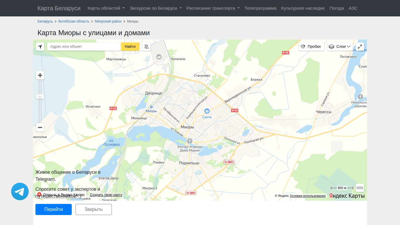Zoom in with the plus button
This screenshot has height=225, width=400.
coord(40,75)
